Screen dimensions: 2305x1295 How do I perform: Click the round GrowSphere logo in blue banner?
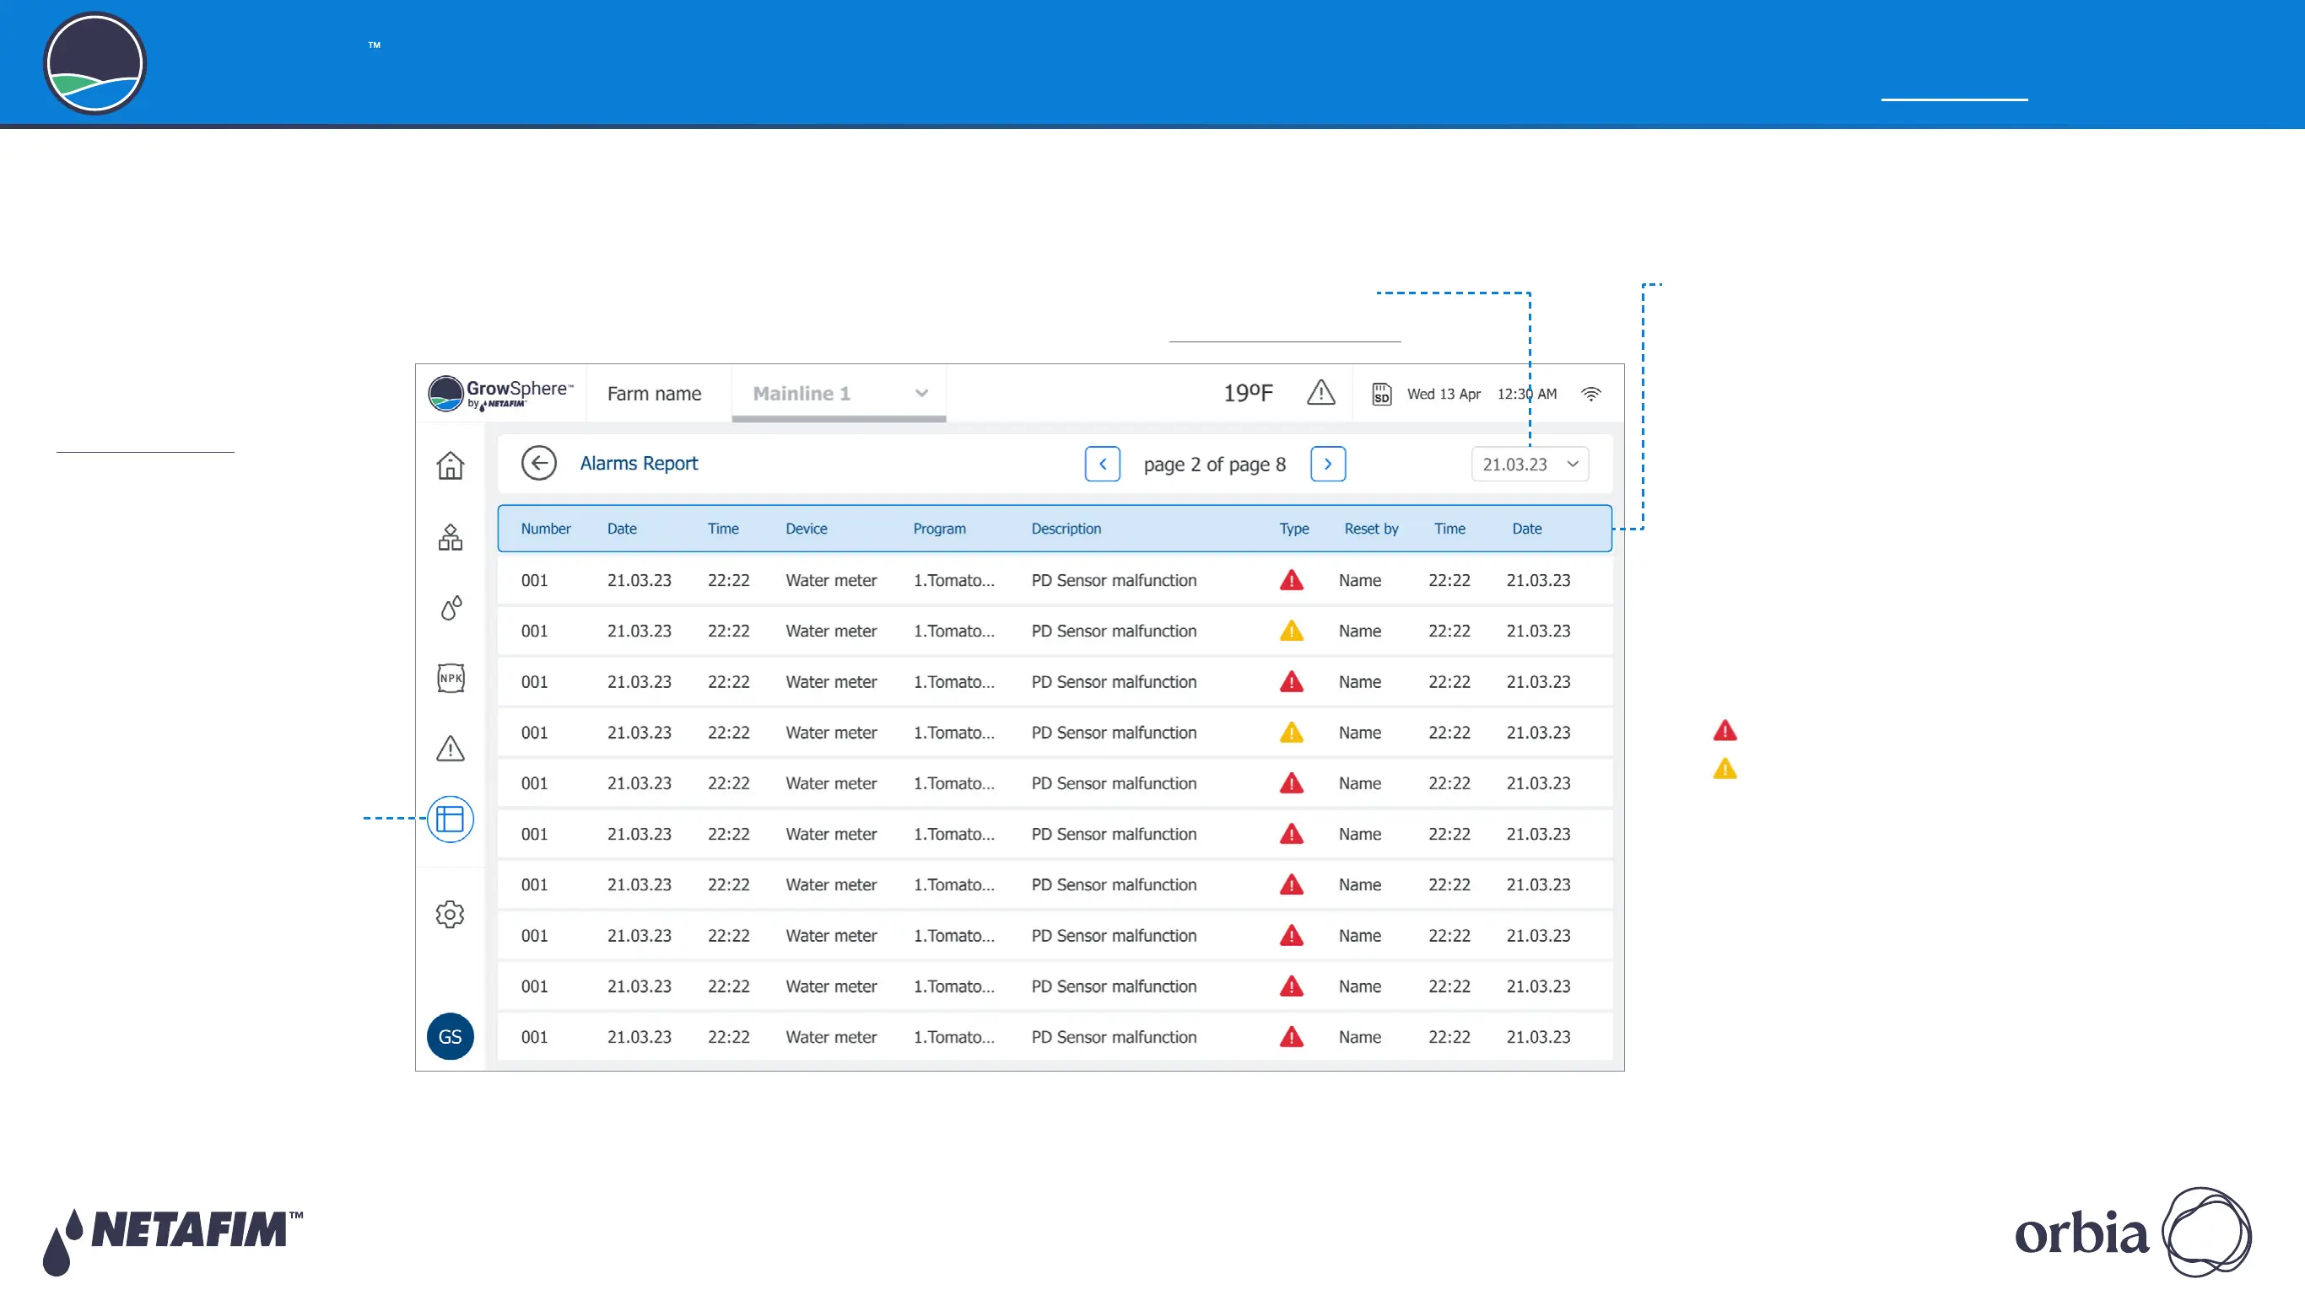tap(94, 63)
